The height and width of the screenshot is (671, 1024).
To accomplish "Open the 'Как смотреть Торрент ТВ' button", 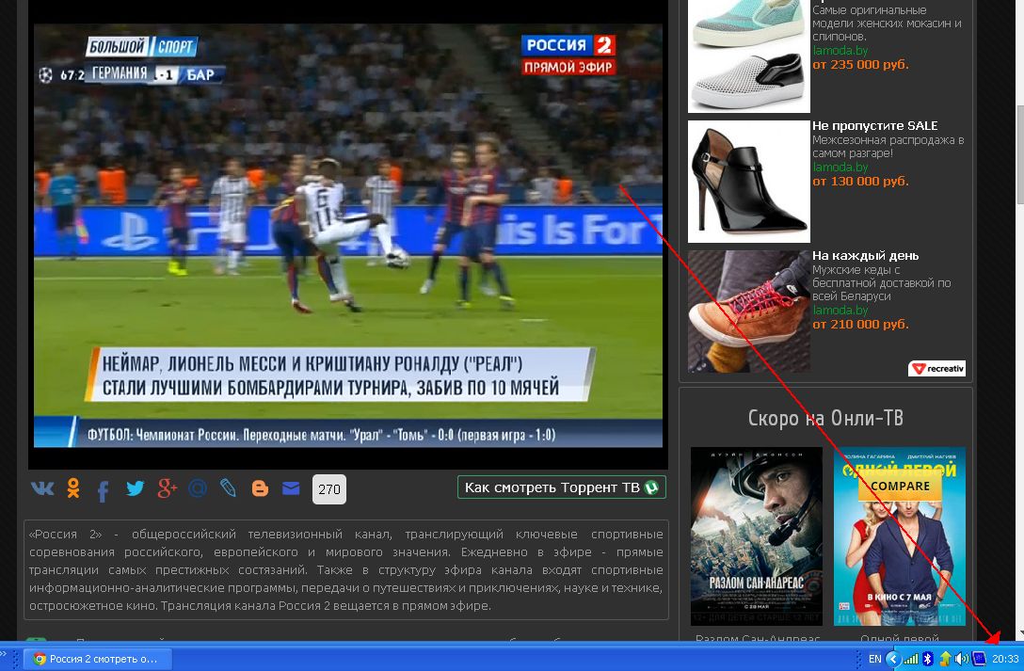I will [562, 487].
